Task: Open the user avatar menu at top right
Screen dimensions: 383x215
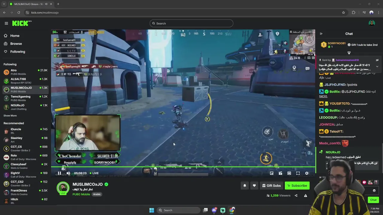Action: click(x=372, y=23)
